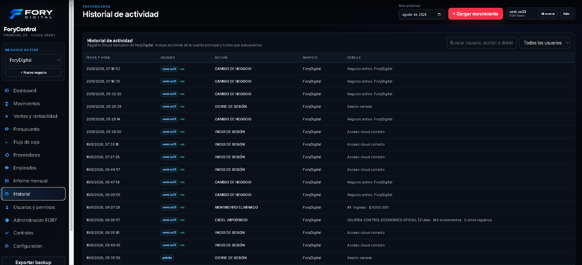Click the DETALLE column header
The image size is (582, 265).
tap(354, 58)
